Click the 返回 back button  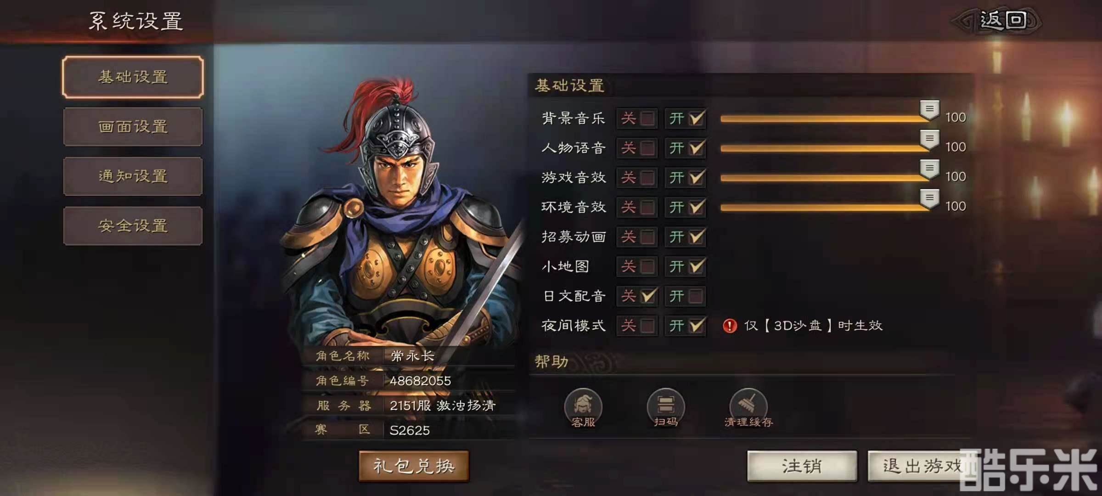(x=996, y=21)
